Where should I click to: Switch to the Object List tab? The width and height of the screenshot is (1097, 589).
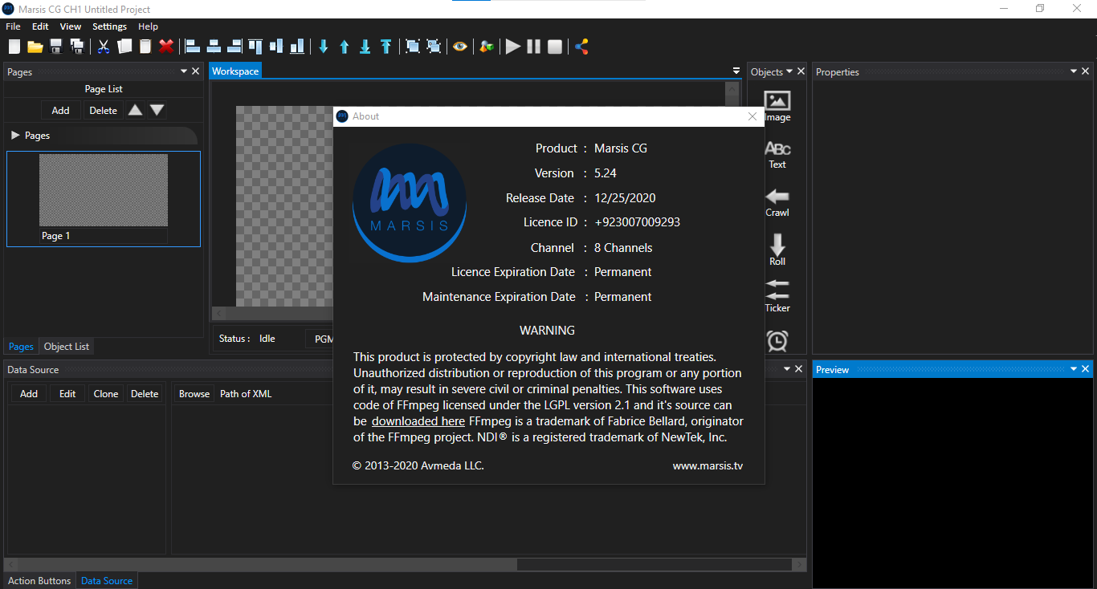(x=67, y=347)
